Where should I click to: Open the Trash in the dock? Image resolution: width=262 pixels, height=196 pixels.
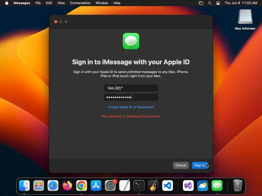tap(238, 186)
